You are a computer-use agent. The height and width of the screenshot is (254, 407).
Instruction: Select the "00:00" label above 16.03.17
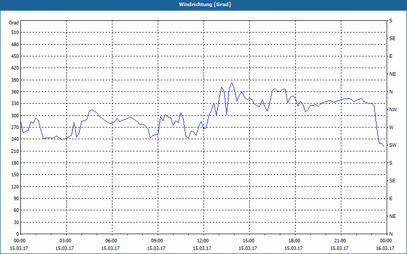[x=386, y=241]
